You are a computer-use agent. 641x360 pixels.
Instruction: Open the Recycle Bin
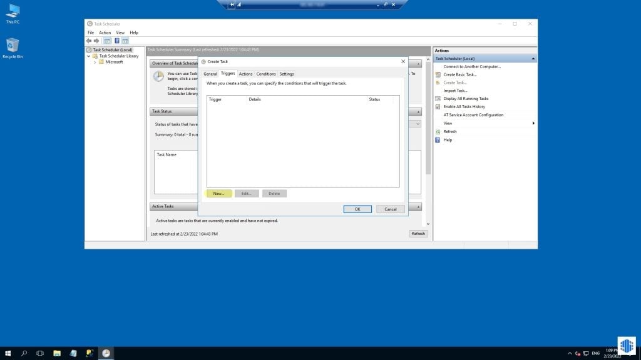coord(11,45)
